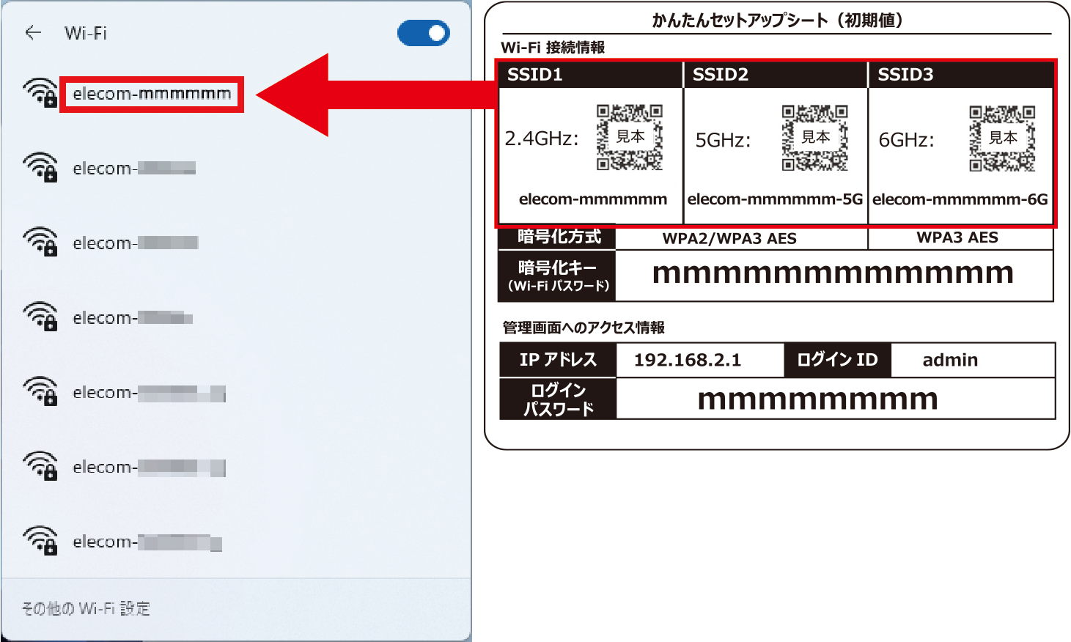Click the 2.4GHz: label on the sheet
The height and width of the screenshot is (642, 1071).
542,138
